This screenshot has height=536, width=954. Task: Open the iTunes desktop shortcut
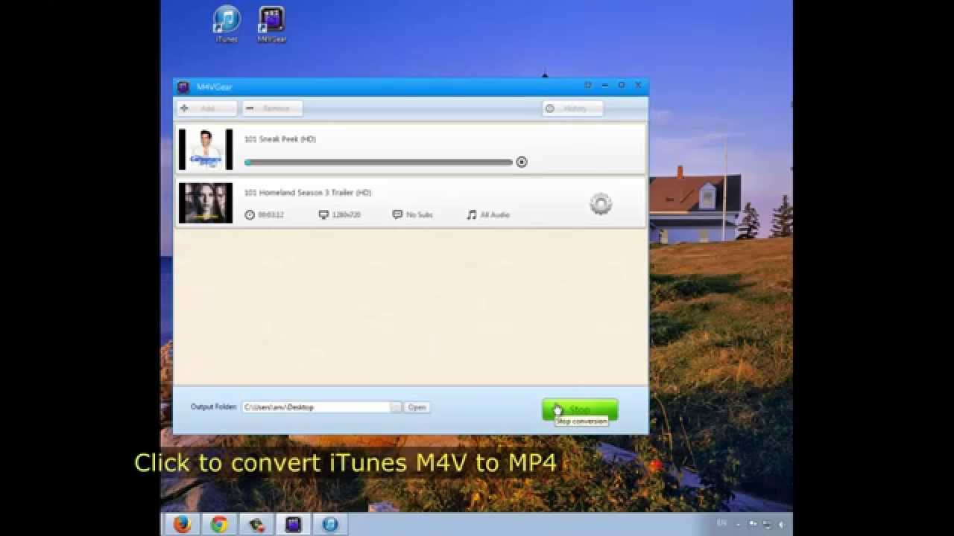(227, 24)
